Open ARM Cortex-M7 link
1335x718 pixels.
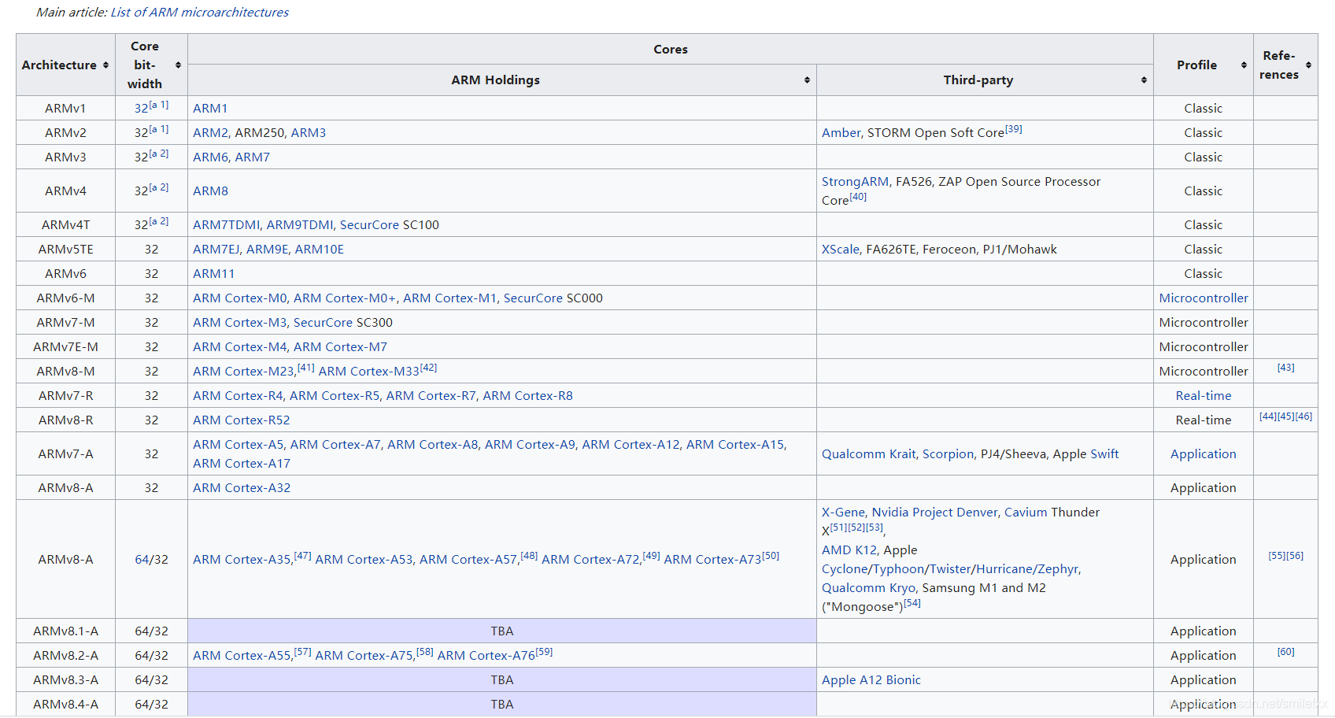click(340, 347)
